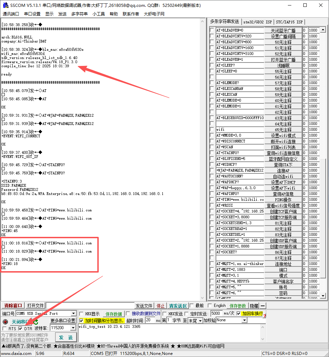The height and width of the screenshot is (357, 329).
Task: Click the receive window vertical scrollbar track
Action: pos(202,159)
